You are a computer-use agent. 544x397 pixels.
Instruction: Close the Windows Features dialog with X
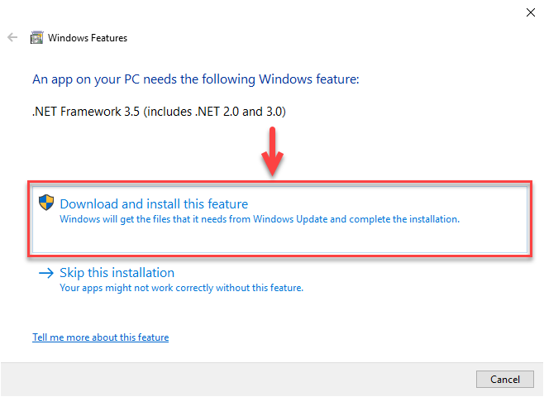coord(530,12)
